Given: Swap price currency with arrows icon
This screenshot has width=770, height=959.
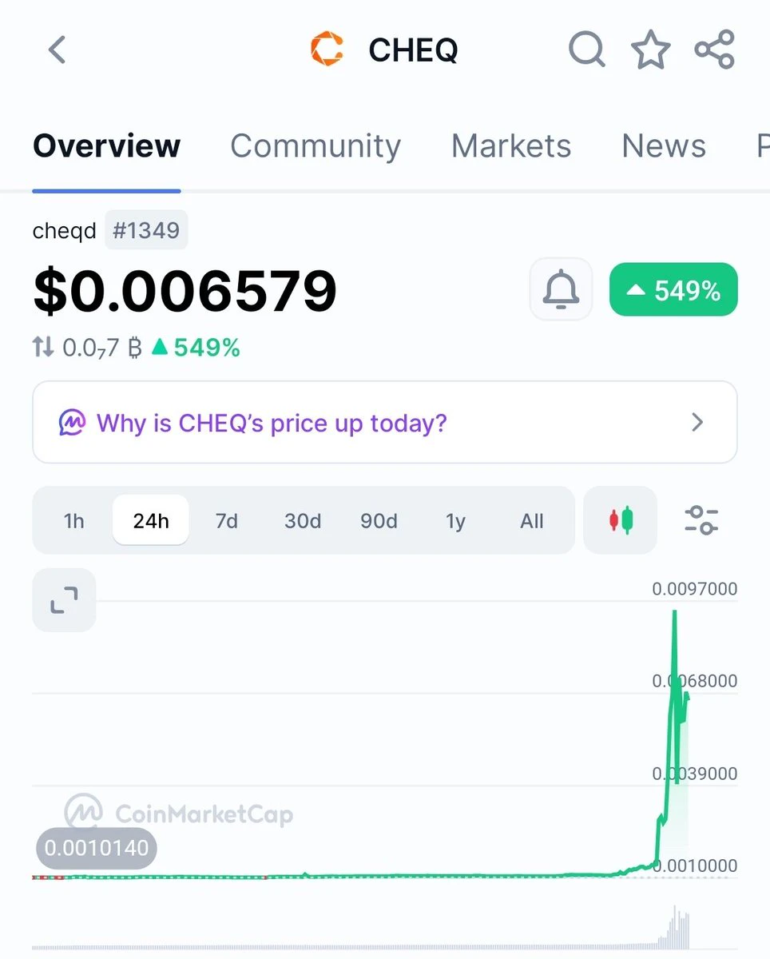Looking at the screenshot, I should click(42, 347).
